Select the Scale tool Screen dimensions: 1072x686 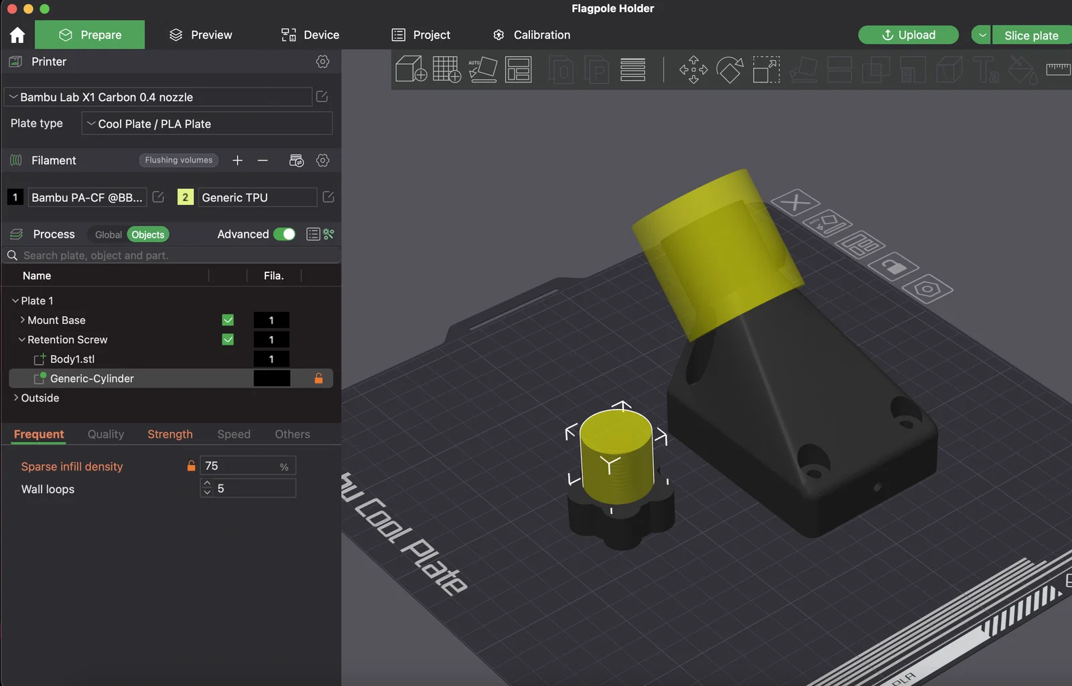coord(766,70)
